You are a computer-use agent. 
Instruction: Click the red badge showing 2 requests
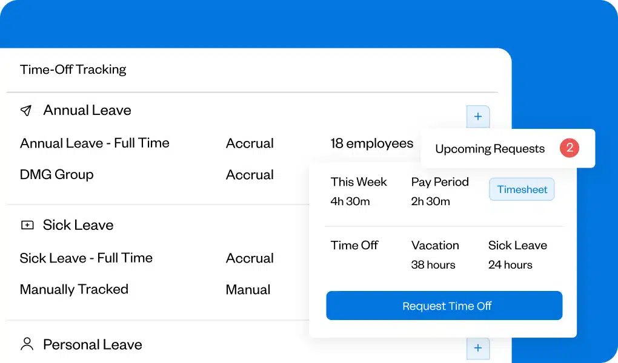(569, 148)
